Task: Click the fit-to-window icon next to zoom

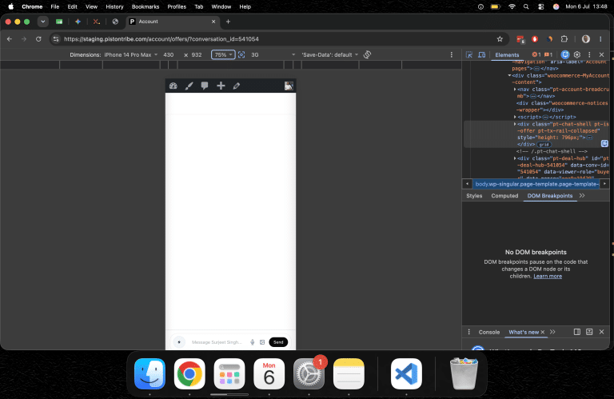Action: (x=241, y=55)
